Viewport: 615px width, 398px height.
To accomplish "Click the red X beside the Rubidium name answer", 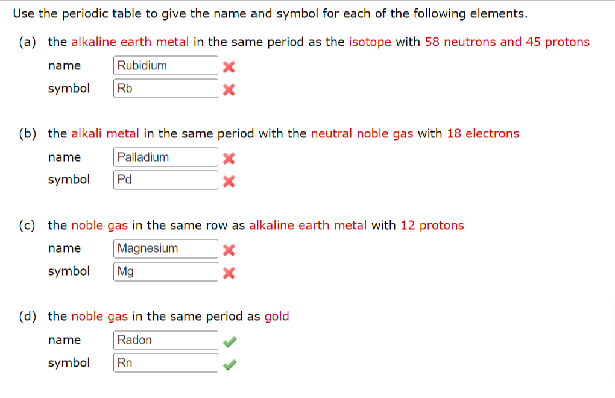I will click(x=228, y=67).
